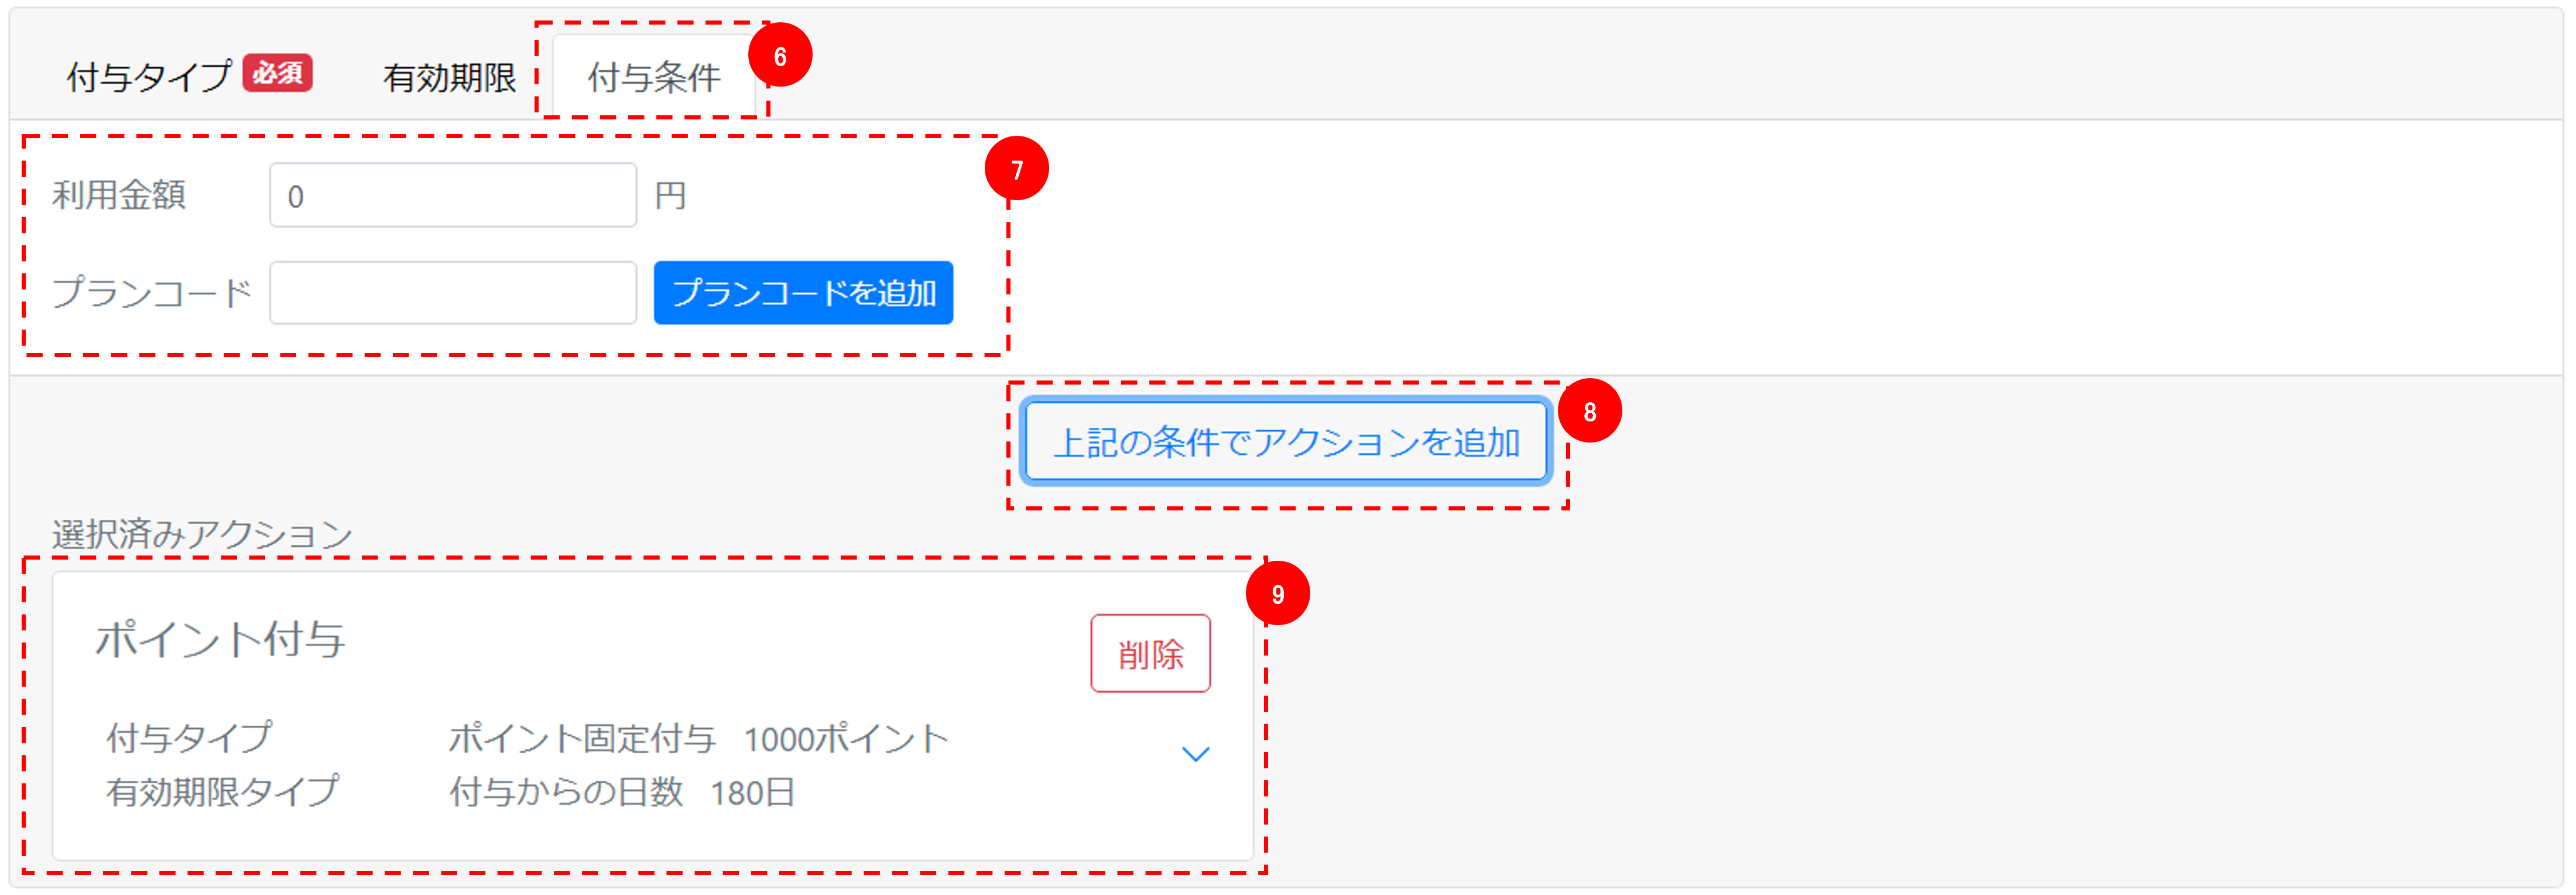Click the red annotation circle 6
Viewport: 2576px width, 895px height.
(780, 56)
